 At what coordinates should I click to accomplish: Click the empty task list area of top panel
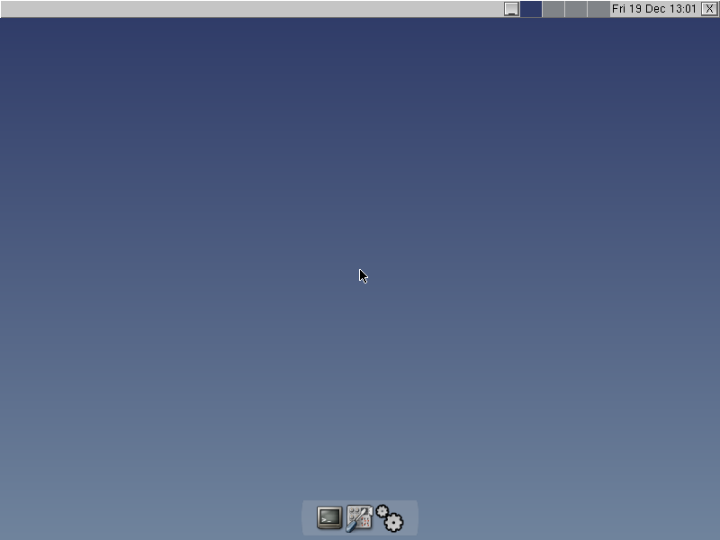(x=252, y=9)
